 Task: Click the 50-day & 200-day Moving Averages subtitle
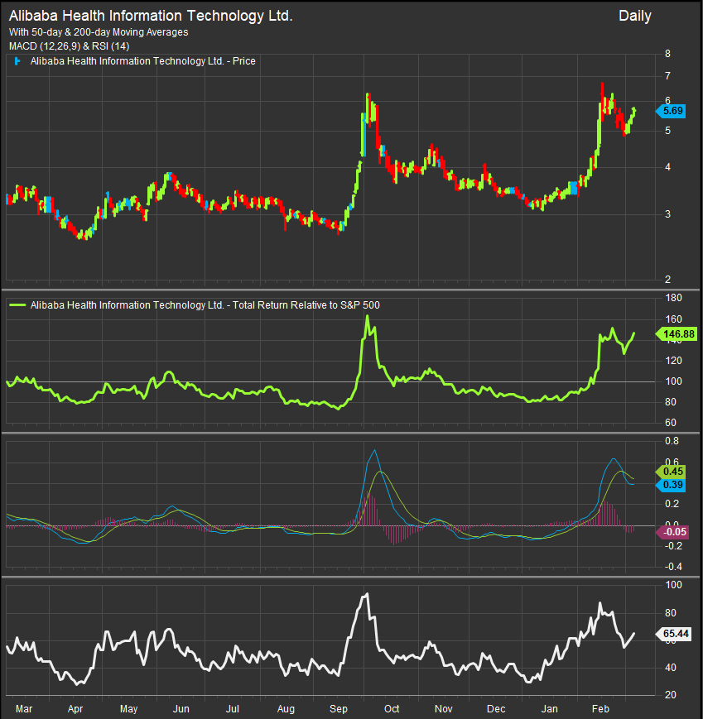coord(99,32)
